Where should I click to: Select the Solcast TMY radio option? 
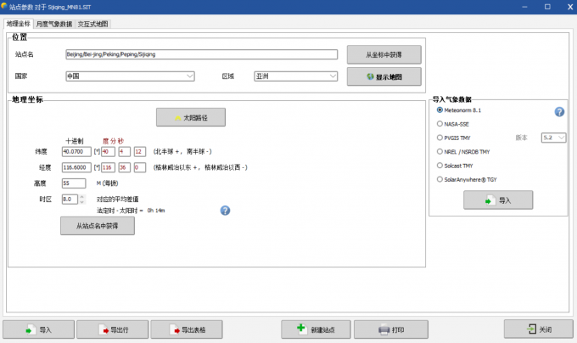[x=440, y=166]
